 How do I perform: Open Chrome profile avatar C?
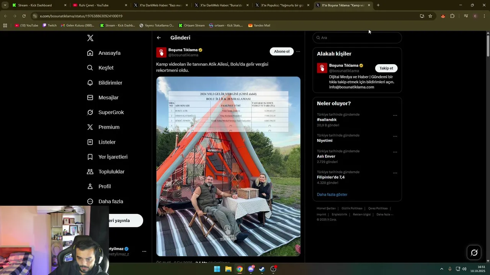coord(475,16)
